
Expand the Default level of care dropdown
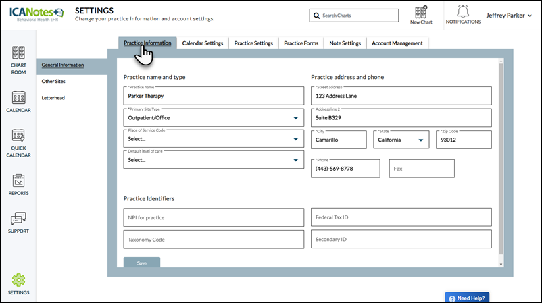(x=295, y=160)
